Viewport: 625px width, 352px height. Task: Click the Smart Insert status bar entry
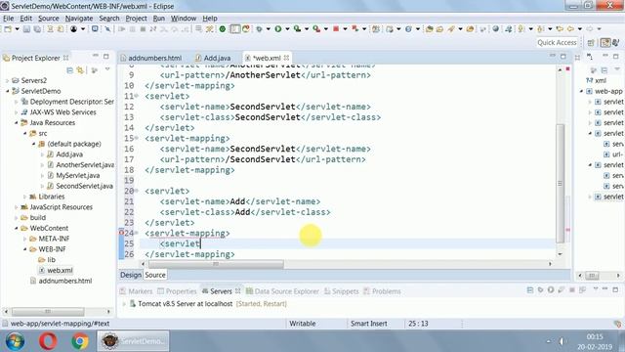(x=369, y=324)
